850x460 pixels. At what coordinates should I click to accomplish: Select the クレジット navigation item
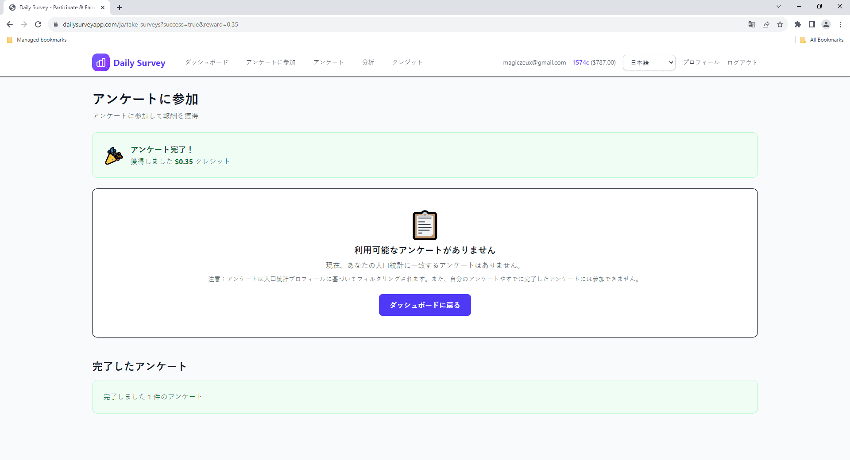coord(407,62)
